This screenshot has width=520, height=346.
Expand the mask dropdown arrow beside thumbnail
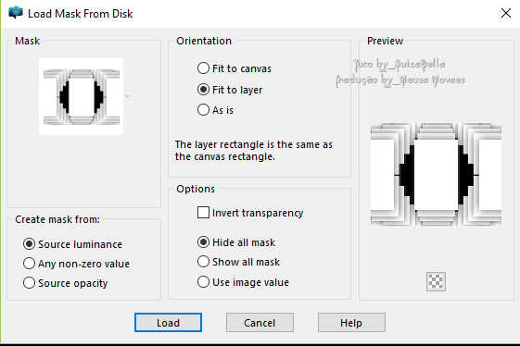128,96
